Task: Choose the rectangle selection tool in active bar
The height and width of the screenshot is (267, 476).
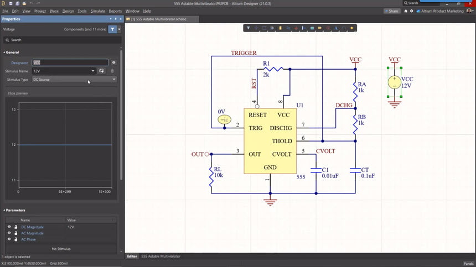Action: pos(264,28)
